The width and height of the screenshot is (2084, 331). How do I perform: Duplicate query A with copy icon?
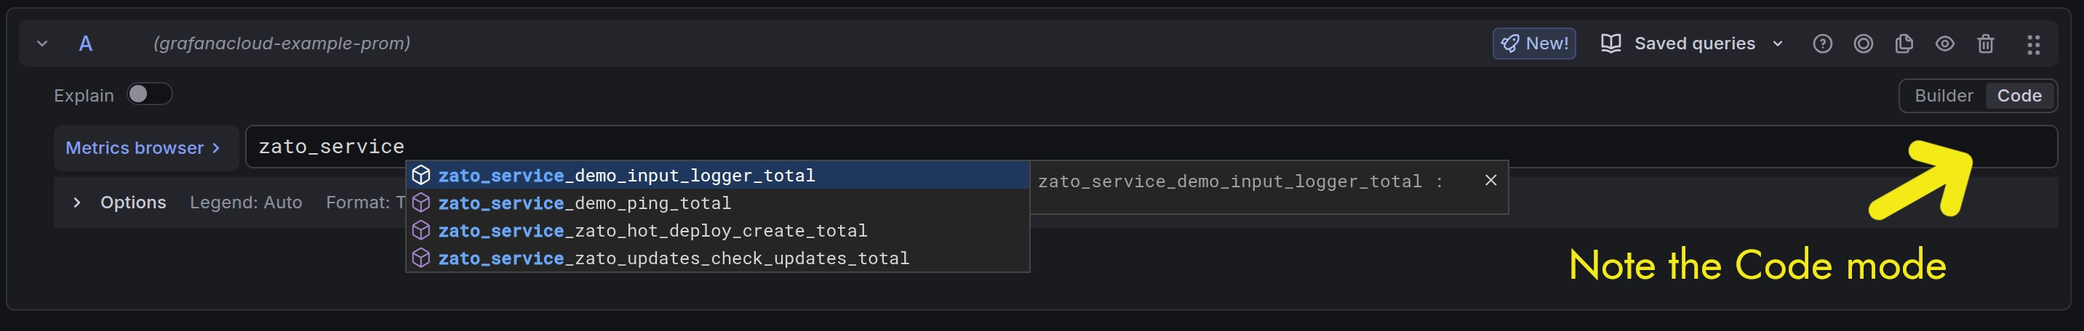(1904, 44)
